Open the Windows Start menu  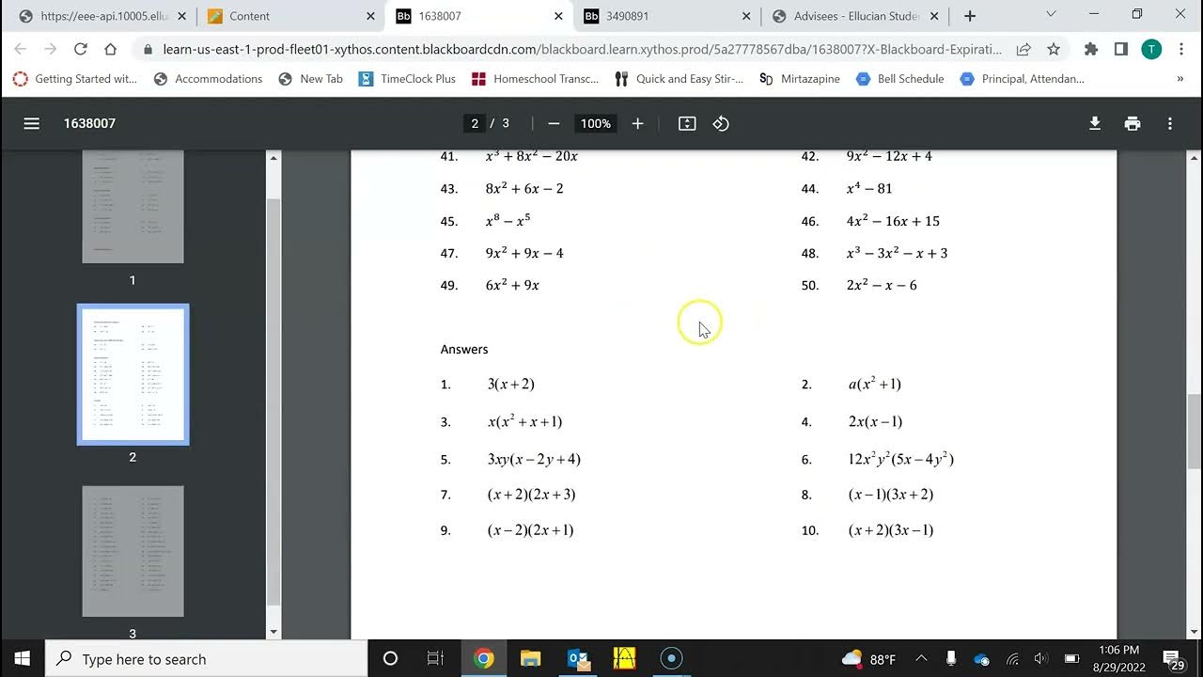[x=23, y=658]
